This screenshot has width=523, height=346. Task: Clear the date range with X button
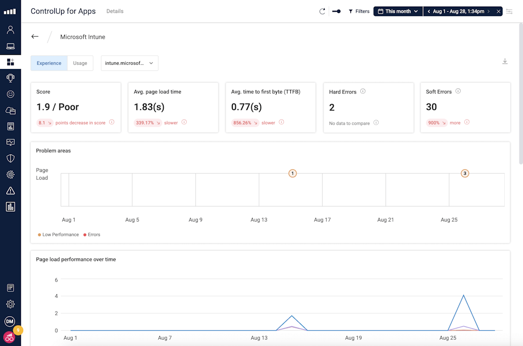tap(498, 11)
